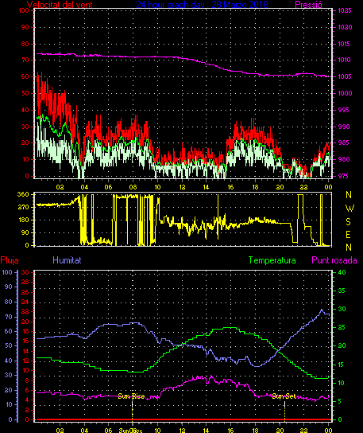363x433 pixels.
Task: Select the 'Punt rosada' legend label
Action: 334,260
